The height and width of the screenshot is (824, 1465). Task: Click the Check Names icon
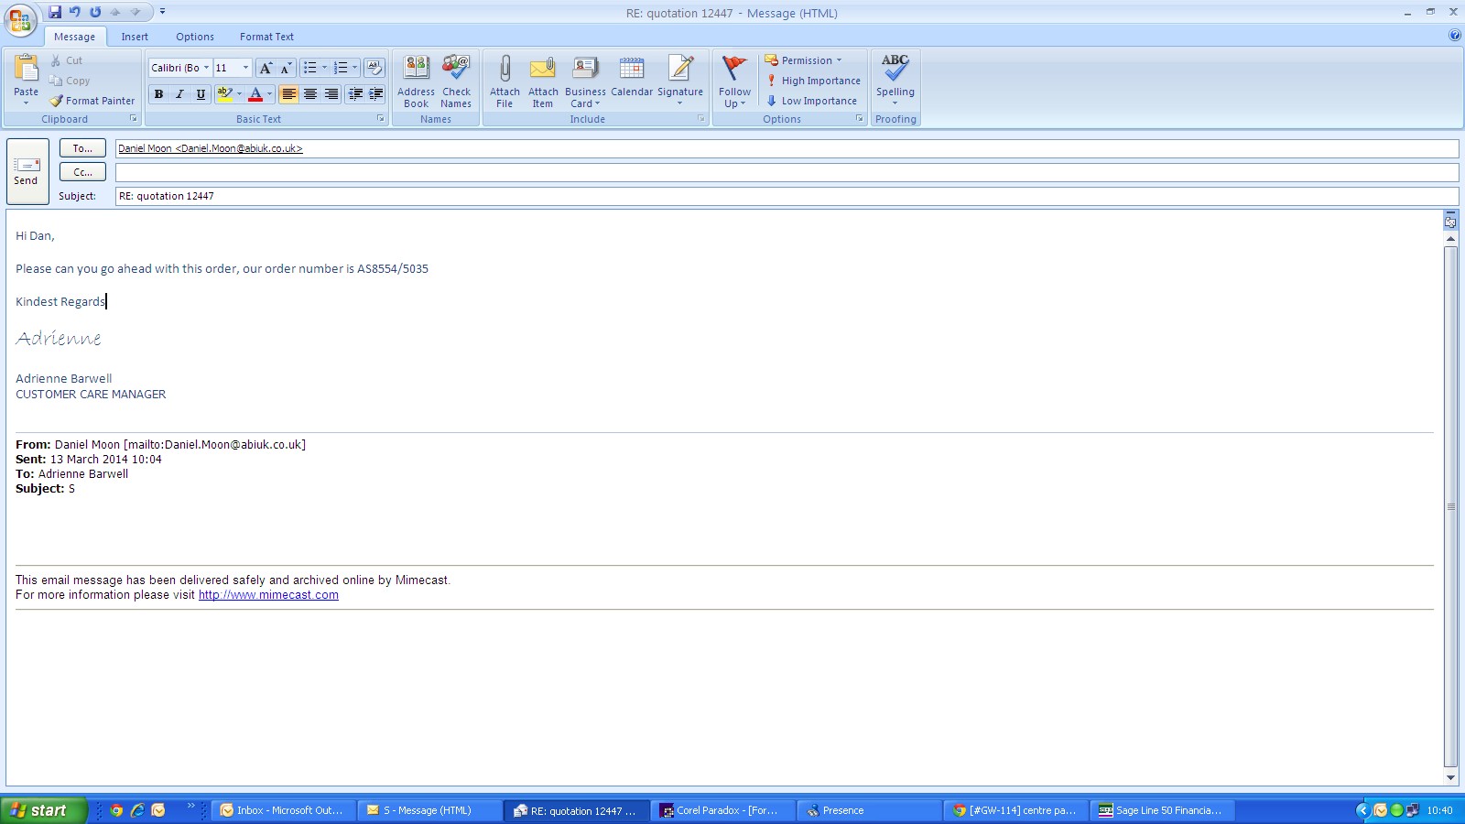(456, 70)
